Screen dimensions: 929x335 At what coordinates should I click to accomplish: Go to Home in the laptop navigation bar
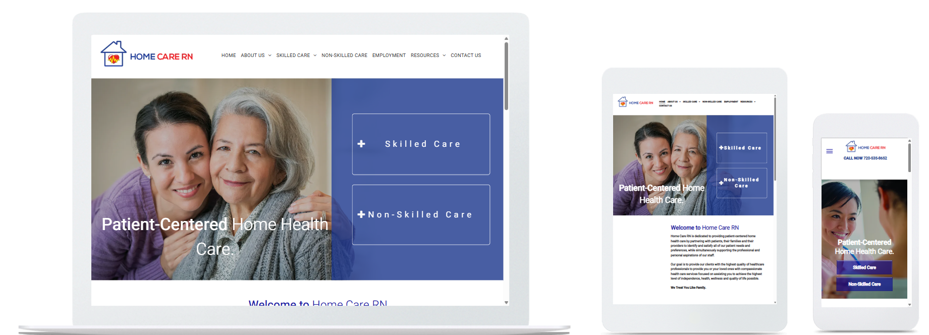(x=229, y=55)
